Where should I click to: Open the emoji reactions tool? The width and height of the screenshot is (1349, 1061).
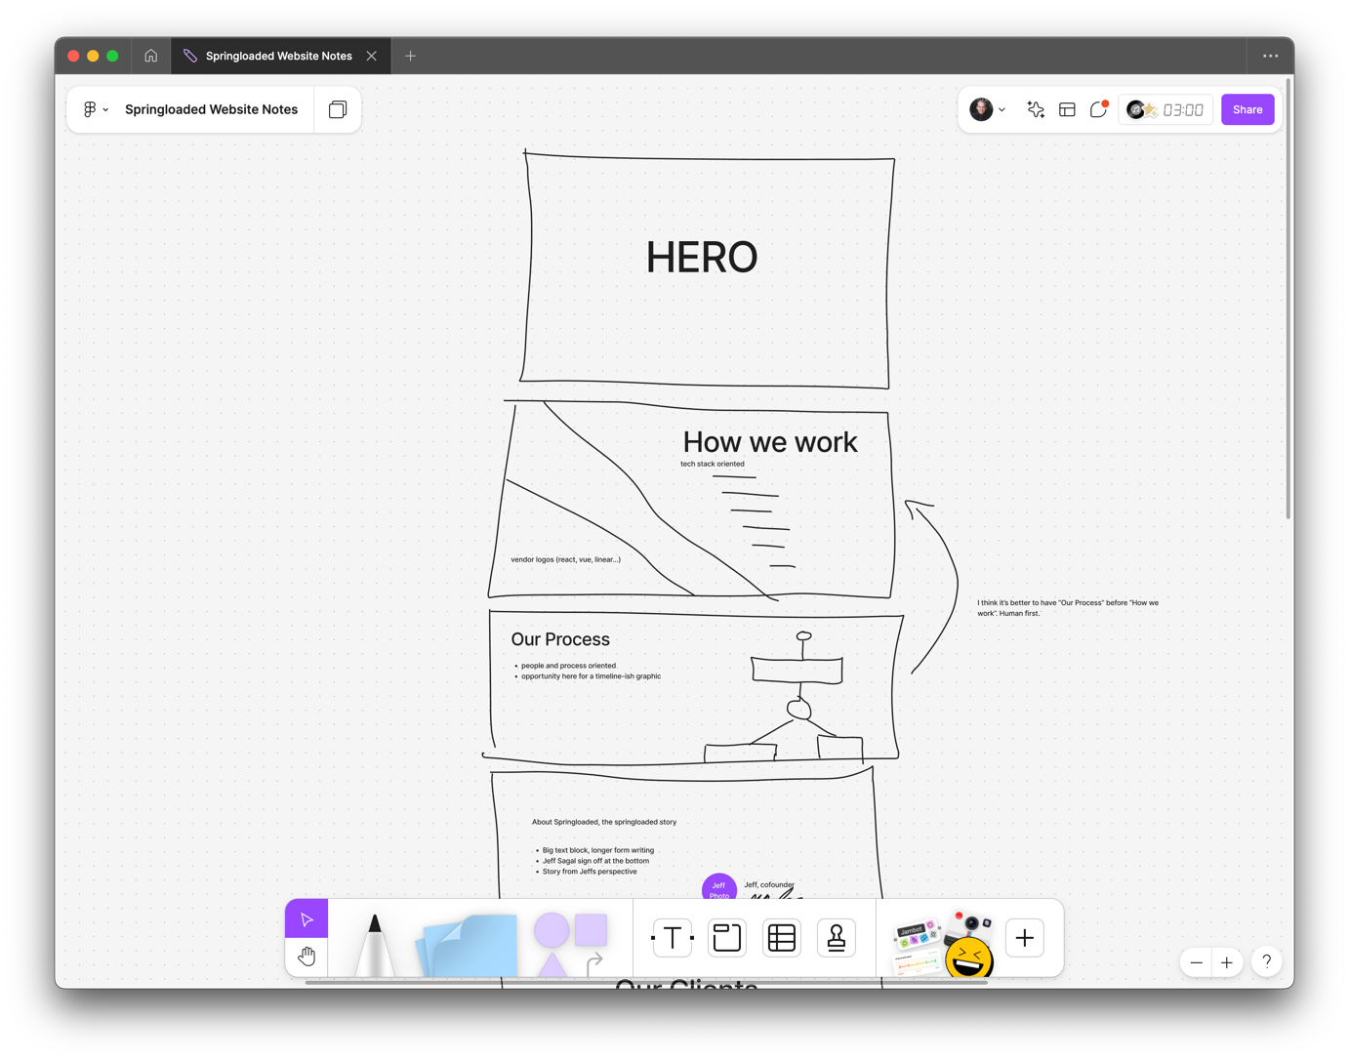point(967,952)
